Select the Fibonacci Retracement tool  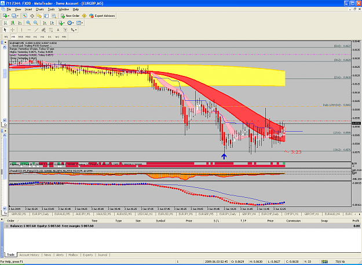(x=51, y=30)
